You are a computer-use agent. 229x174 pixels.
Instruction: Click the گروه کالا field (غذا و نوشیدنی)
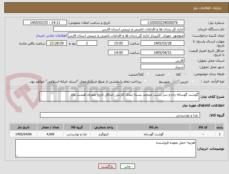120,115
